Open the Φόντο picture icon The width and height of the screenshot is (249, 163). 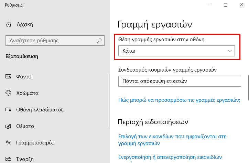coord(8,76)
